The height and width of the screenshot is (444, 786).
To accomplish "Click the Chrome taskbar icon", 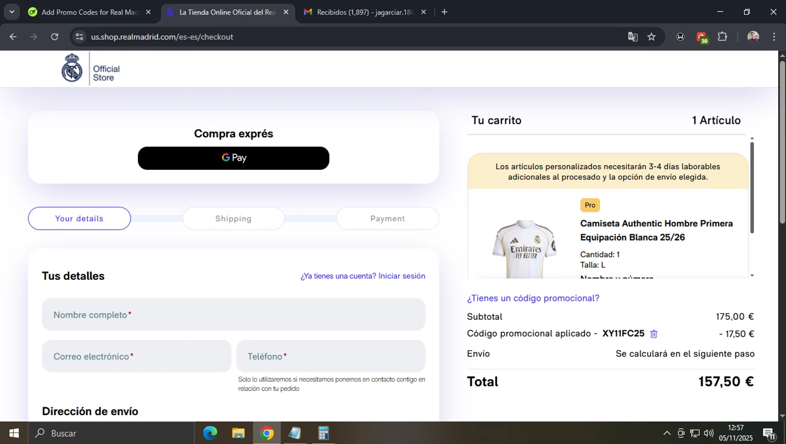I will pos(267,433).
